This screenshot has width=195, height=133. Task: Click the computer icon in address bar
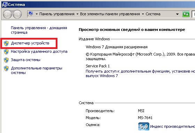(x=31, y=14)
